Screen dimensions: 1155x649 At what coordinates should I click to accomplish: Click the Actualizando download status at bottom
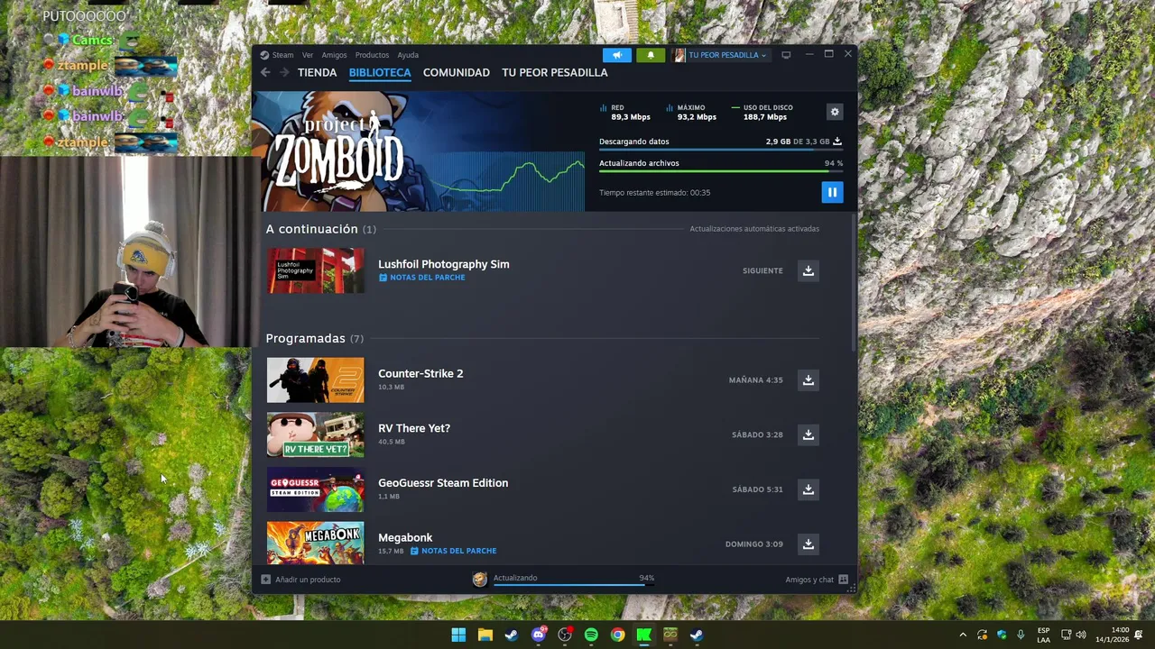(x=515, y=578)
